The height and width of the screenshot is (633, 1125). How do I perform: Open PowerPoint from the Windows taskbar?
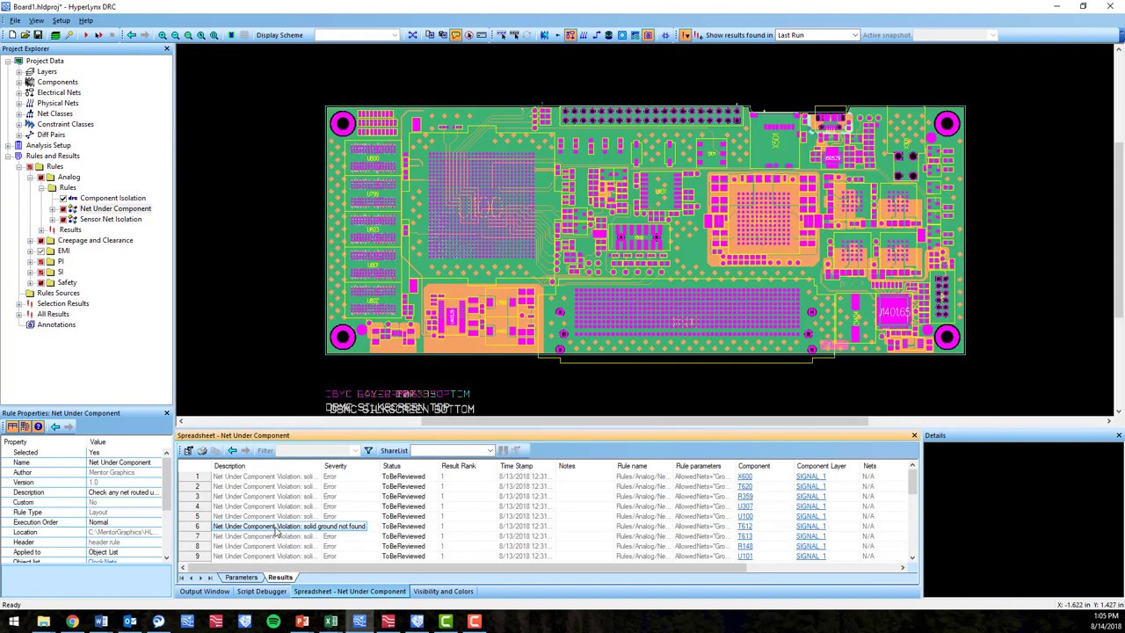pyautogui.click(x=301, y=622)
